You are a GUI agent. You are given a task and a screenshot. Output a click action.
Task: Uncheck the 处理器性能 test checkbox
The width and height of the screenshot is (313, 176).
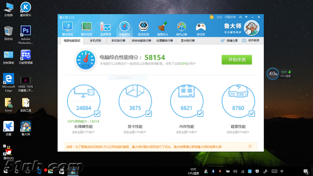coord(97,113)
